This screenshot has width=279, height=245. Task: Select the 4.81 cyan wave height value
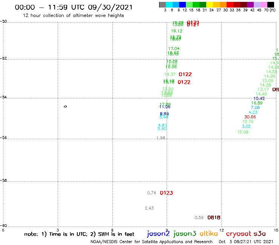(x=162, y=125)
